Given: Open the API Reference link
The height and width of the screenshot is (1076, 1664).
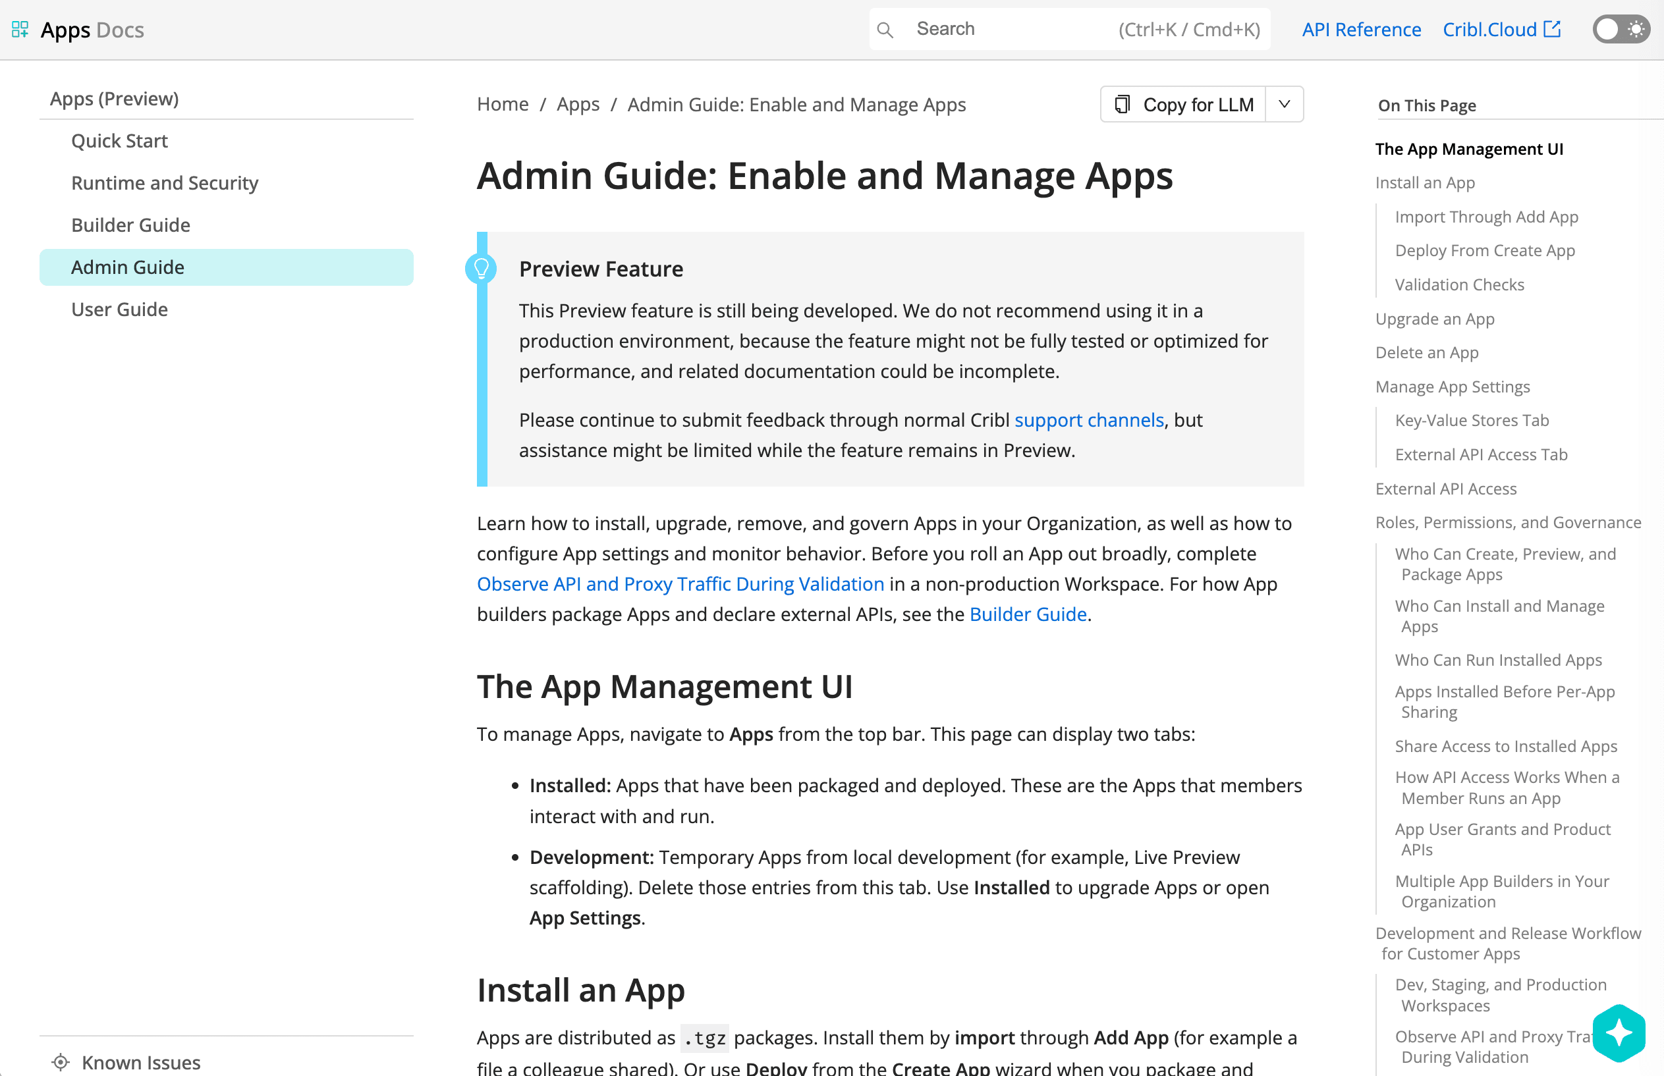Looking at the screenshot, I should [x=1361, y=30].
